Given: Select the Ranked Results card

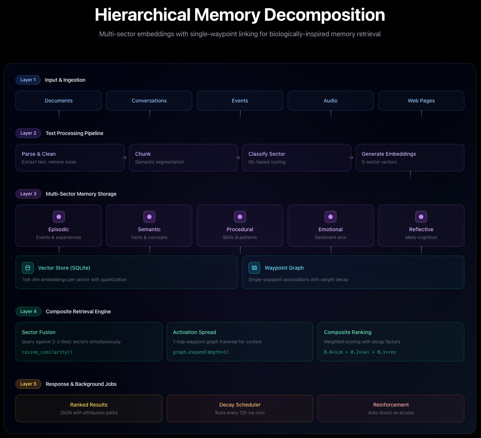Looking at the screenshot, I should 89,408.
